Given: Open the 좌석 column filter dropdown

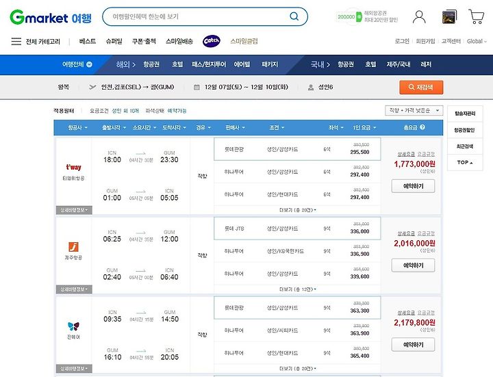Looking at the screenshot, I should coord(336,127).
